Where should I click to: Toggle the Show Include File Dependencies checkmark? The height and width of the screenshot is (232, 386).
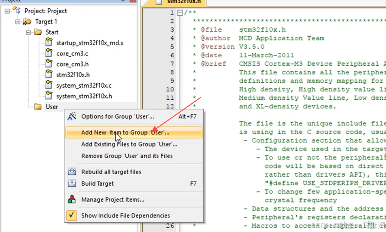point(72,215)
